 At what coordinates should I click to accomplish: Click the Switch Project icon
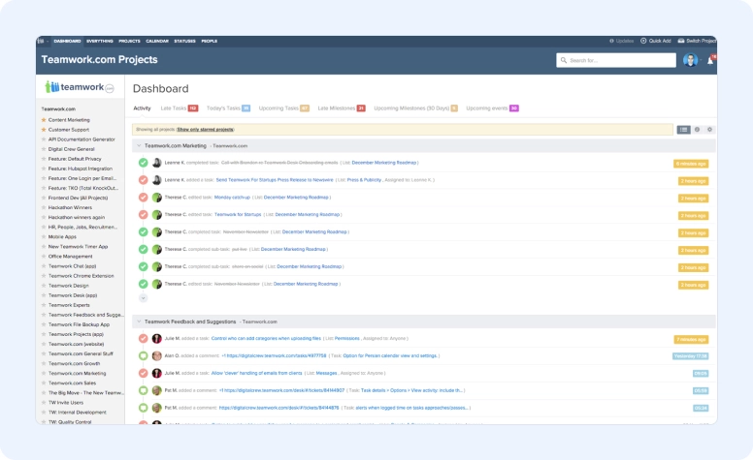tap(681, 41)
